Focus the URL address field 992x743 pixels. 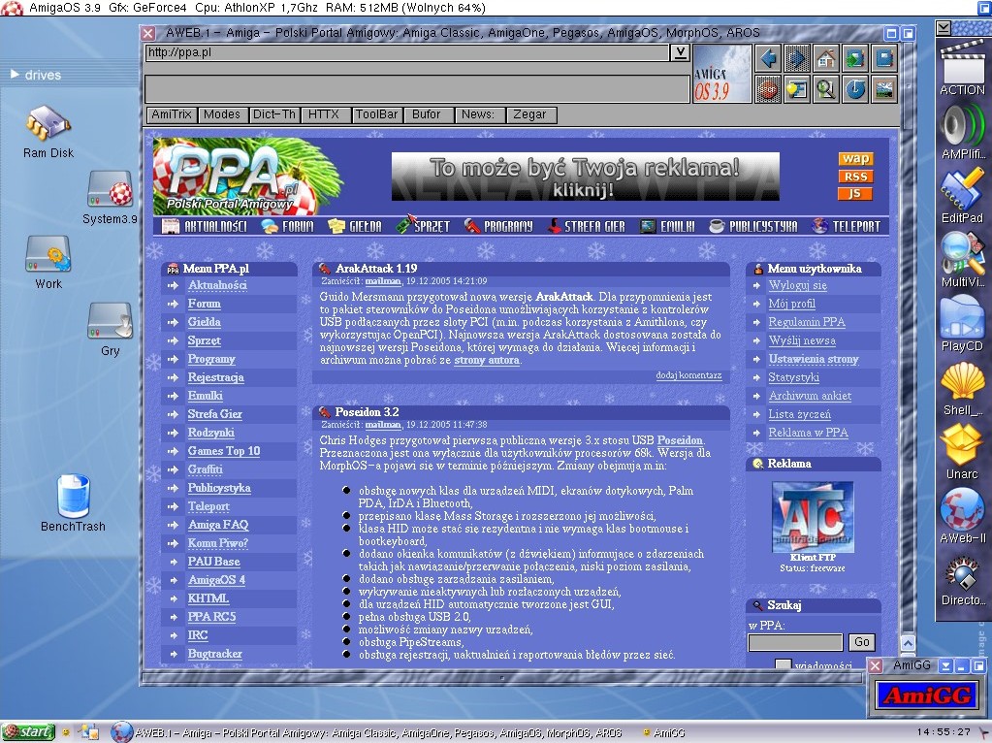pyautogui.click(x=407, y=52)
